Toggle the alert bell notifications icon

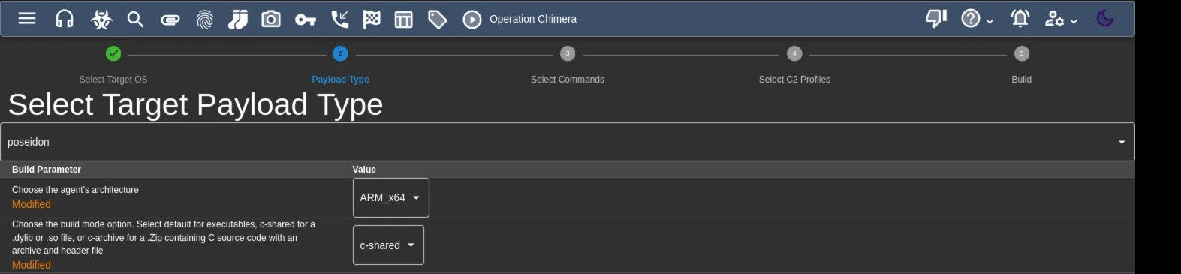[x=1020, y=18]
